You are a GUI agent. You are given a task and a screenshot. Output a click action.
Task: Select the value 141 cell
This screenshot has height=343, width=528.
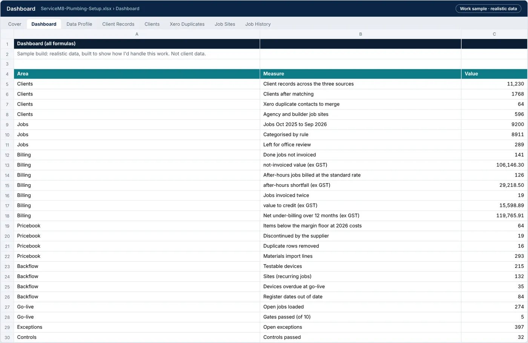click(494, 155)
